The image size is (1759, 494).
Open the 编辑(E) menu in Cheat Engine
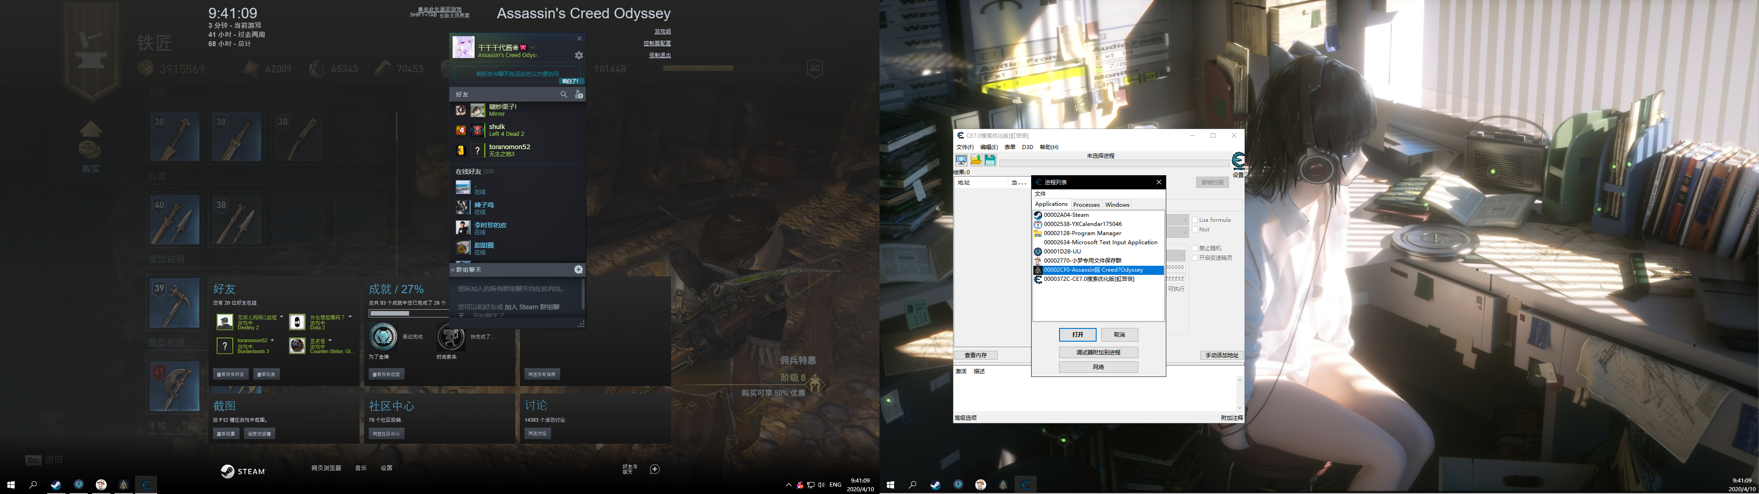(x=989, y=147)
